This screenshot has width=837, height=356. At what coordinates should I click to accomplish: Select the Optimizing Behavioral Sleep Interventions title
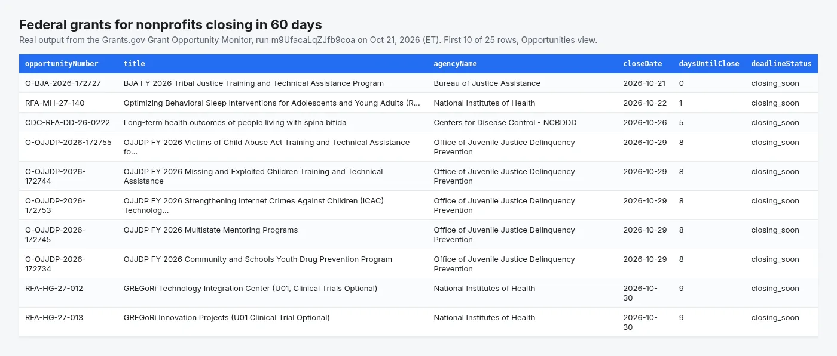pyautogui.click(x=272, y=103)
